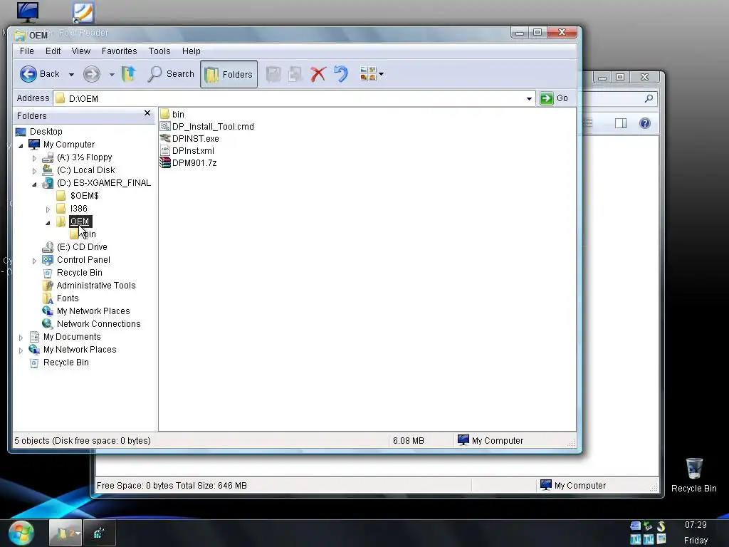Go back with the Back button
The image size is (729, 547).
click(x=40, y=74)
